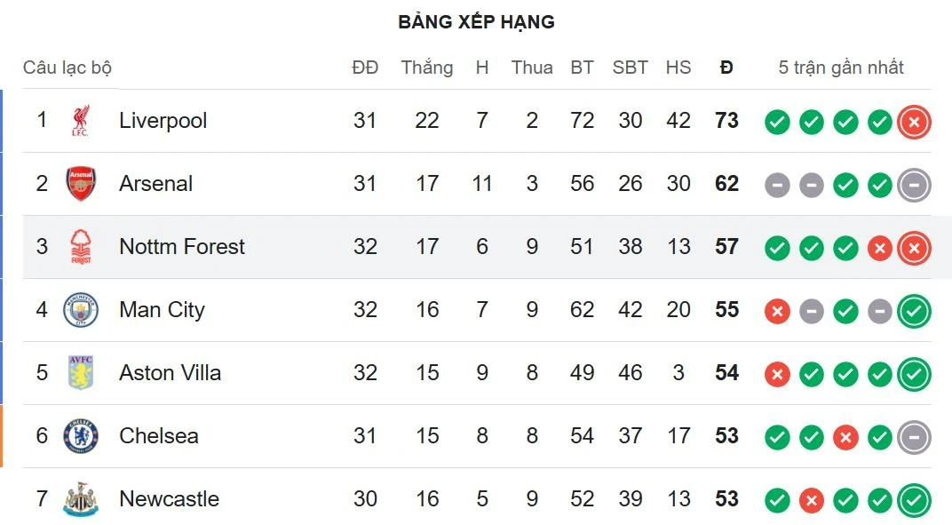Sort by the Thắng column header
Image resolution: width=952 pixels, height=525 pixels.
(427, 68)
